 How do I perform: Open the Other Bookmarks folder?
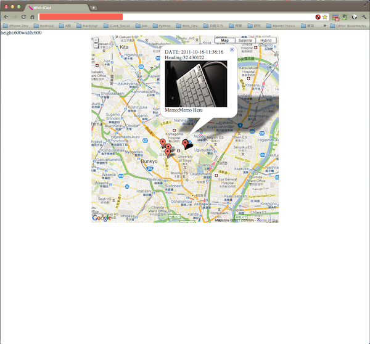pos(348,26)
